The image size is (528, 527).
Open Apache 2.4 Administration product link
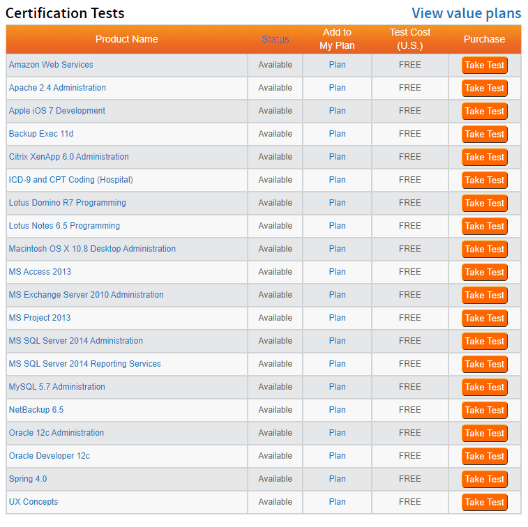coord(57,88)
